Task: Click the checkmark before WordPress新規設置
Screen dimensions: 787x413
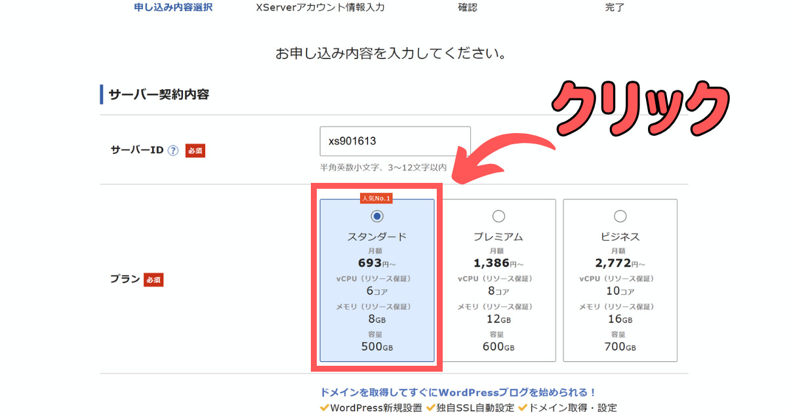Action: click(x=324, y=408)
